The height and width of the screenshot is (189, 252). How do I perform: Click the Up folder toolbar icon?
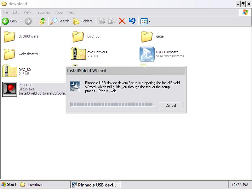click(x=43, y=21)
